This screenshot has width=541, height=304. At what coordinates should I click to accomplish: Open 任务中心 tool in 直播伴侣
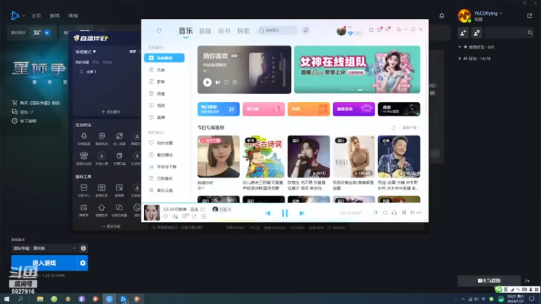[84, 191]
